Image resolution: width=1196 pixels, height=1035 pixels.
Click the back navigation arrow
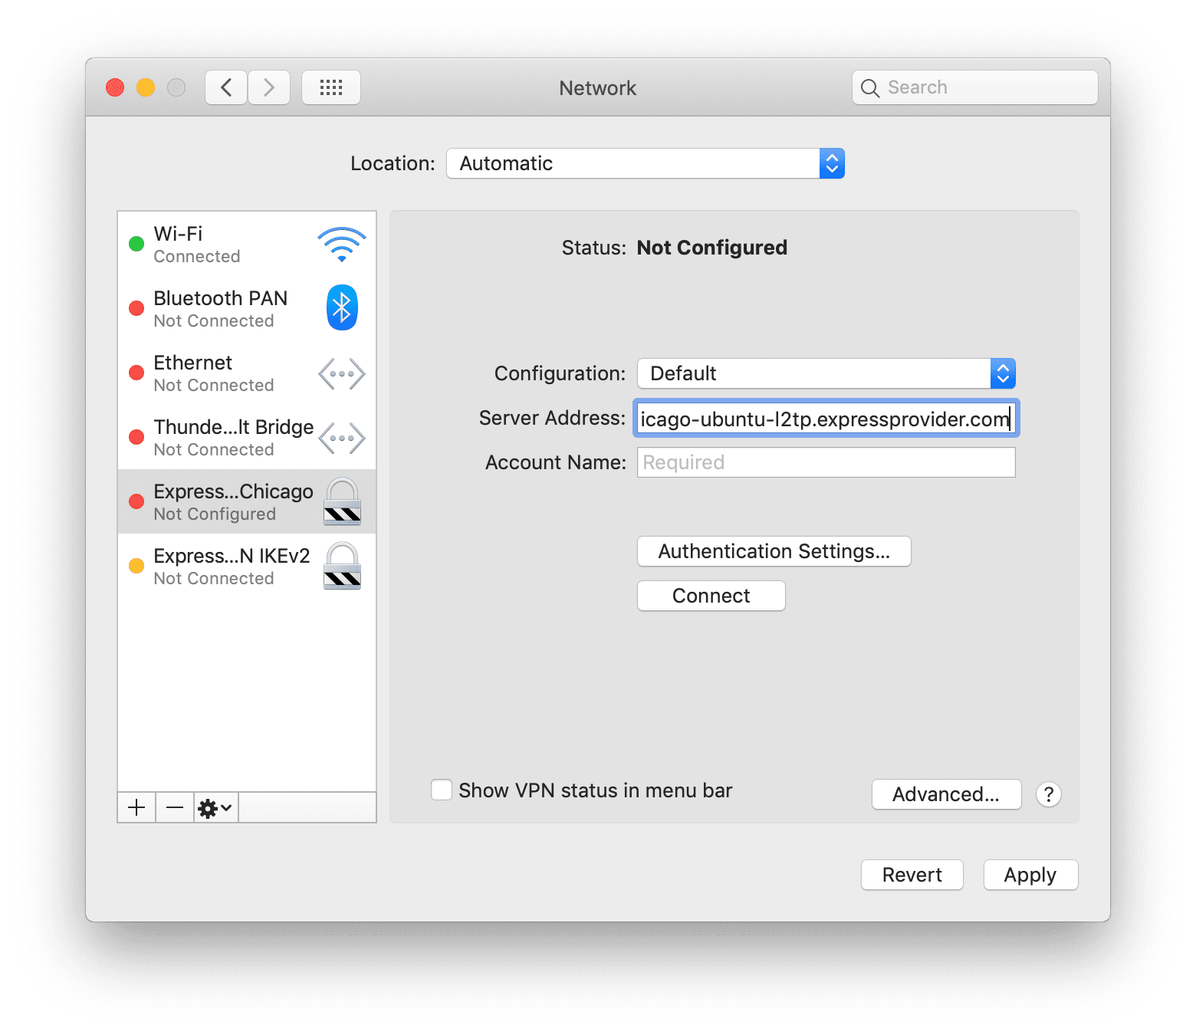point(225,87)
